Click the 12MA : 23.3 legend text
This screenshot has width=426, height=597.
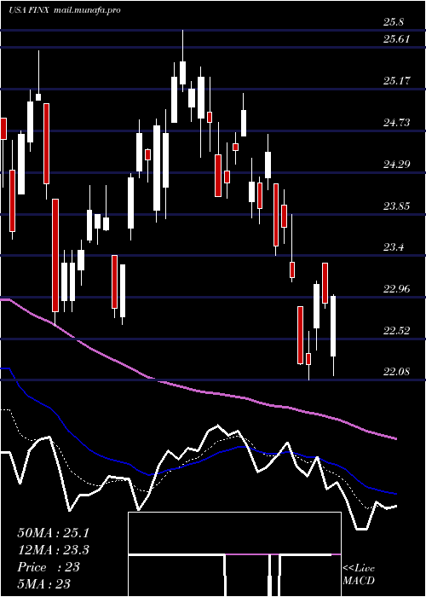pos(55,550)
